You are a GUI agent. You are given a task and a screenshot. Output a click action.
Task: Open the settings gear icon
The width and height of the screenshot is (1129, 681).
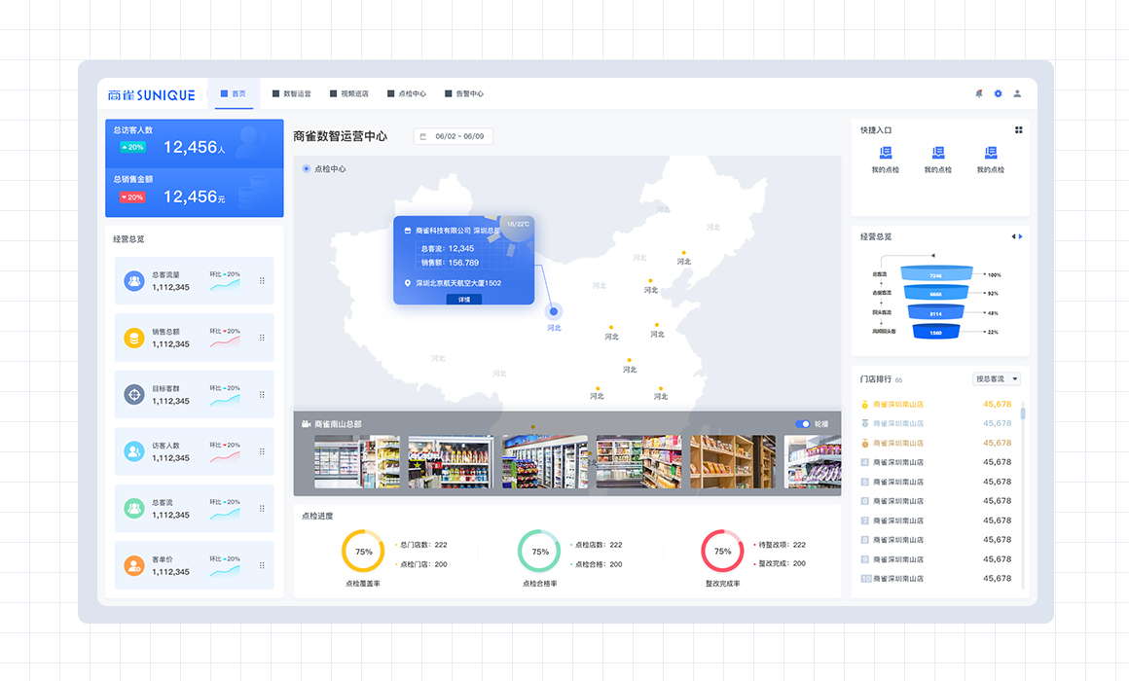coord(997,93)
